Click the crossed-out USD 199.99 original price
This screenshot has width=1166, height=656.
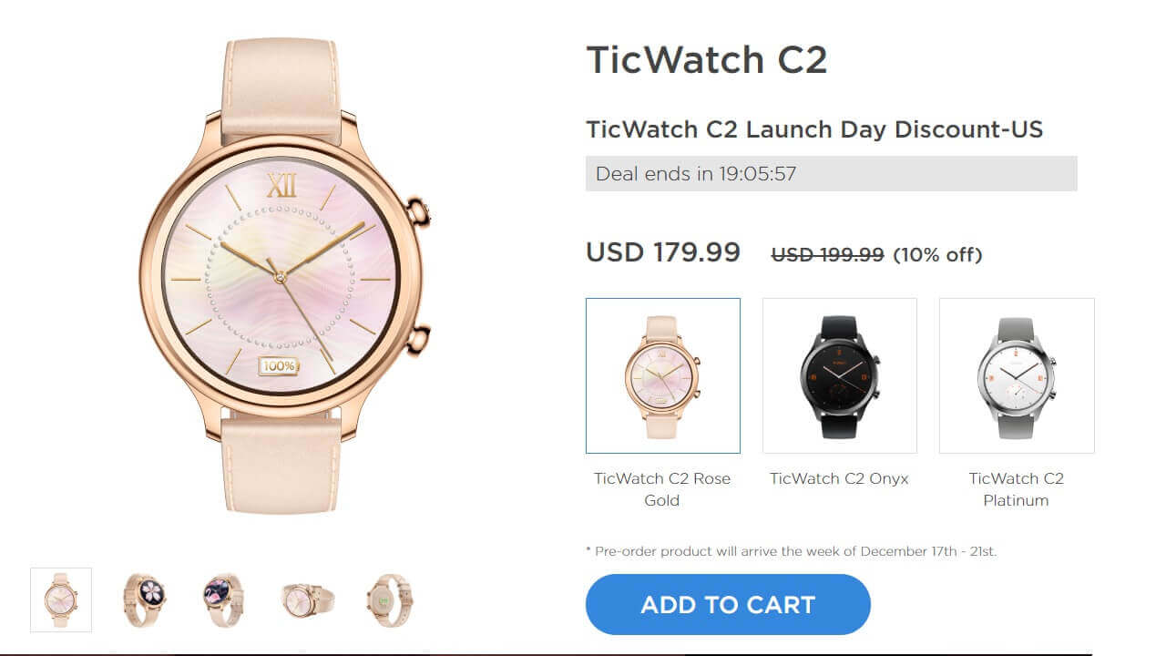pyautogui.click(x=827, y=255)
